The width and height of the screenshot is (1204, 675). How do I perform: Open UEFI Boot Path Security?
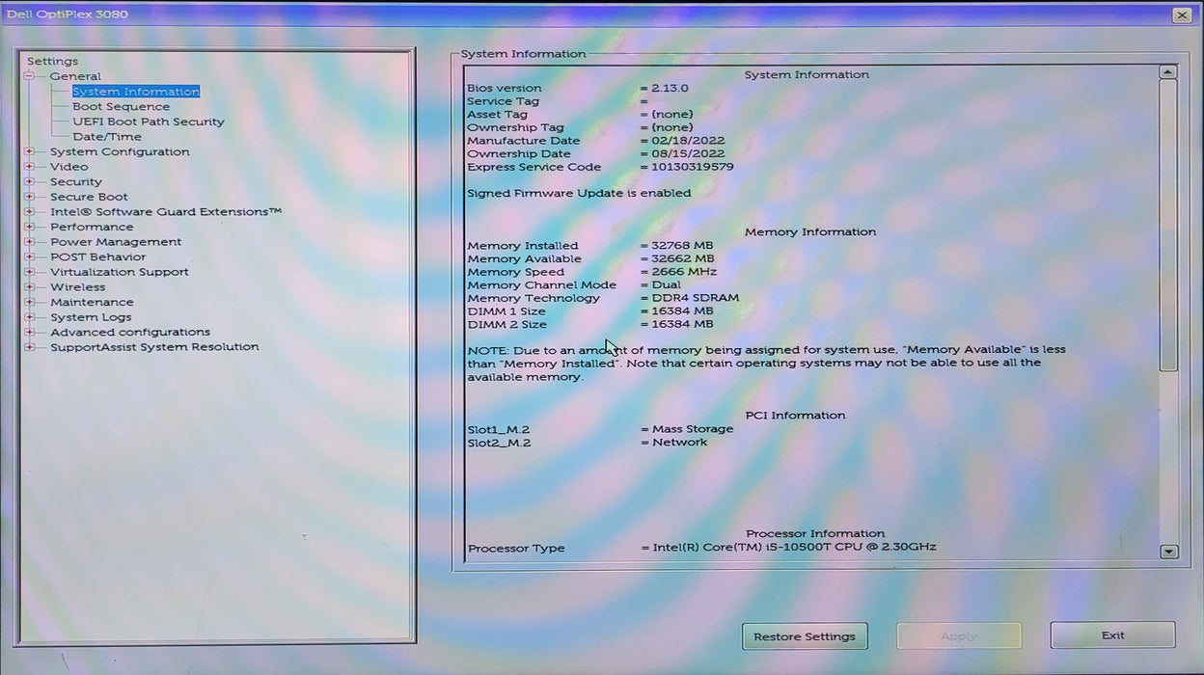148,121
